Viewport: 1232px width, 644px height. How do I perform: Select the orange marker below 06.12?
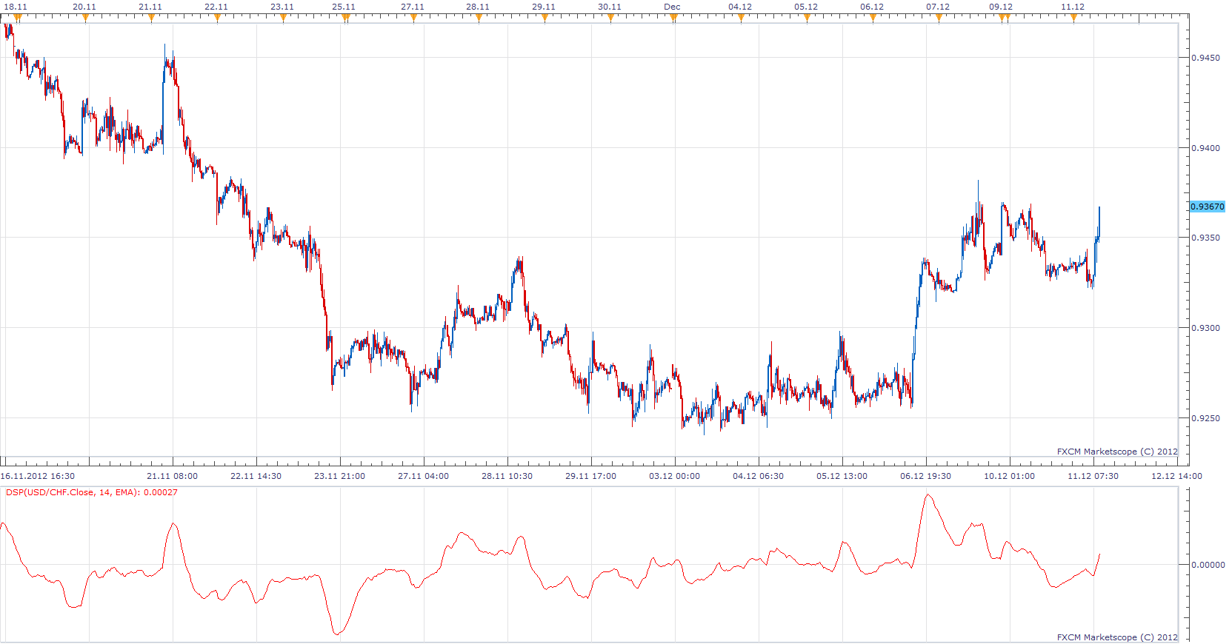(x=873, y=18)
